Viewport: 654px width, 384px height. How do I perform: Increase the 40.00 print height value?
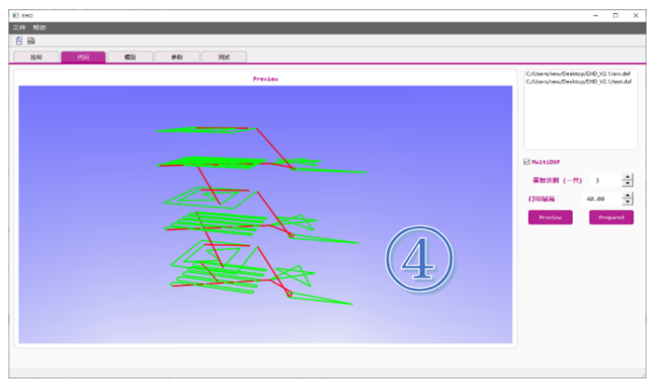pyautogui.click(x=628, y=196)
